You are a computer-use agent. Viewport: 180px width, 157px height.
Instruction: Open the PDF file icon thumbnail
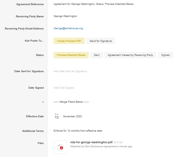[x=60, y=147]
